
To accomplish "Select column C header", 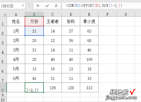I will pos(53,14).
